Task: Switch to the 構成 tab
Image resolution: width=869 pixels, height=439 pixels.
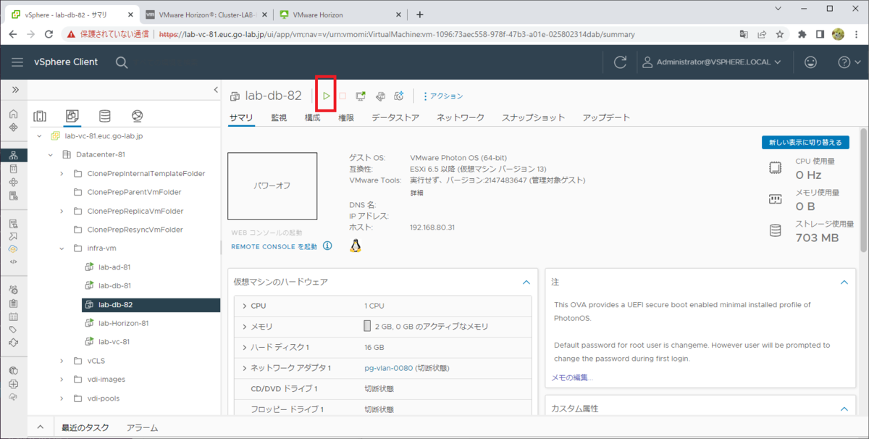Action: (312, 117)
